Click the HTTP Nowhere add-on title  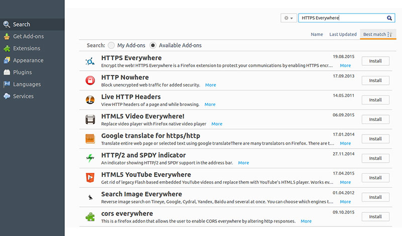125,77
